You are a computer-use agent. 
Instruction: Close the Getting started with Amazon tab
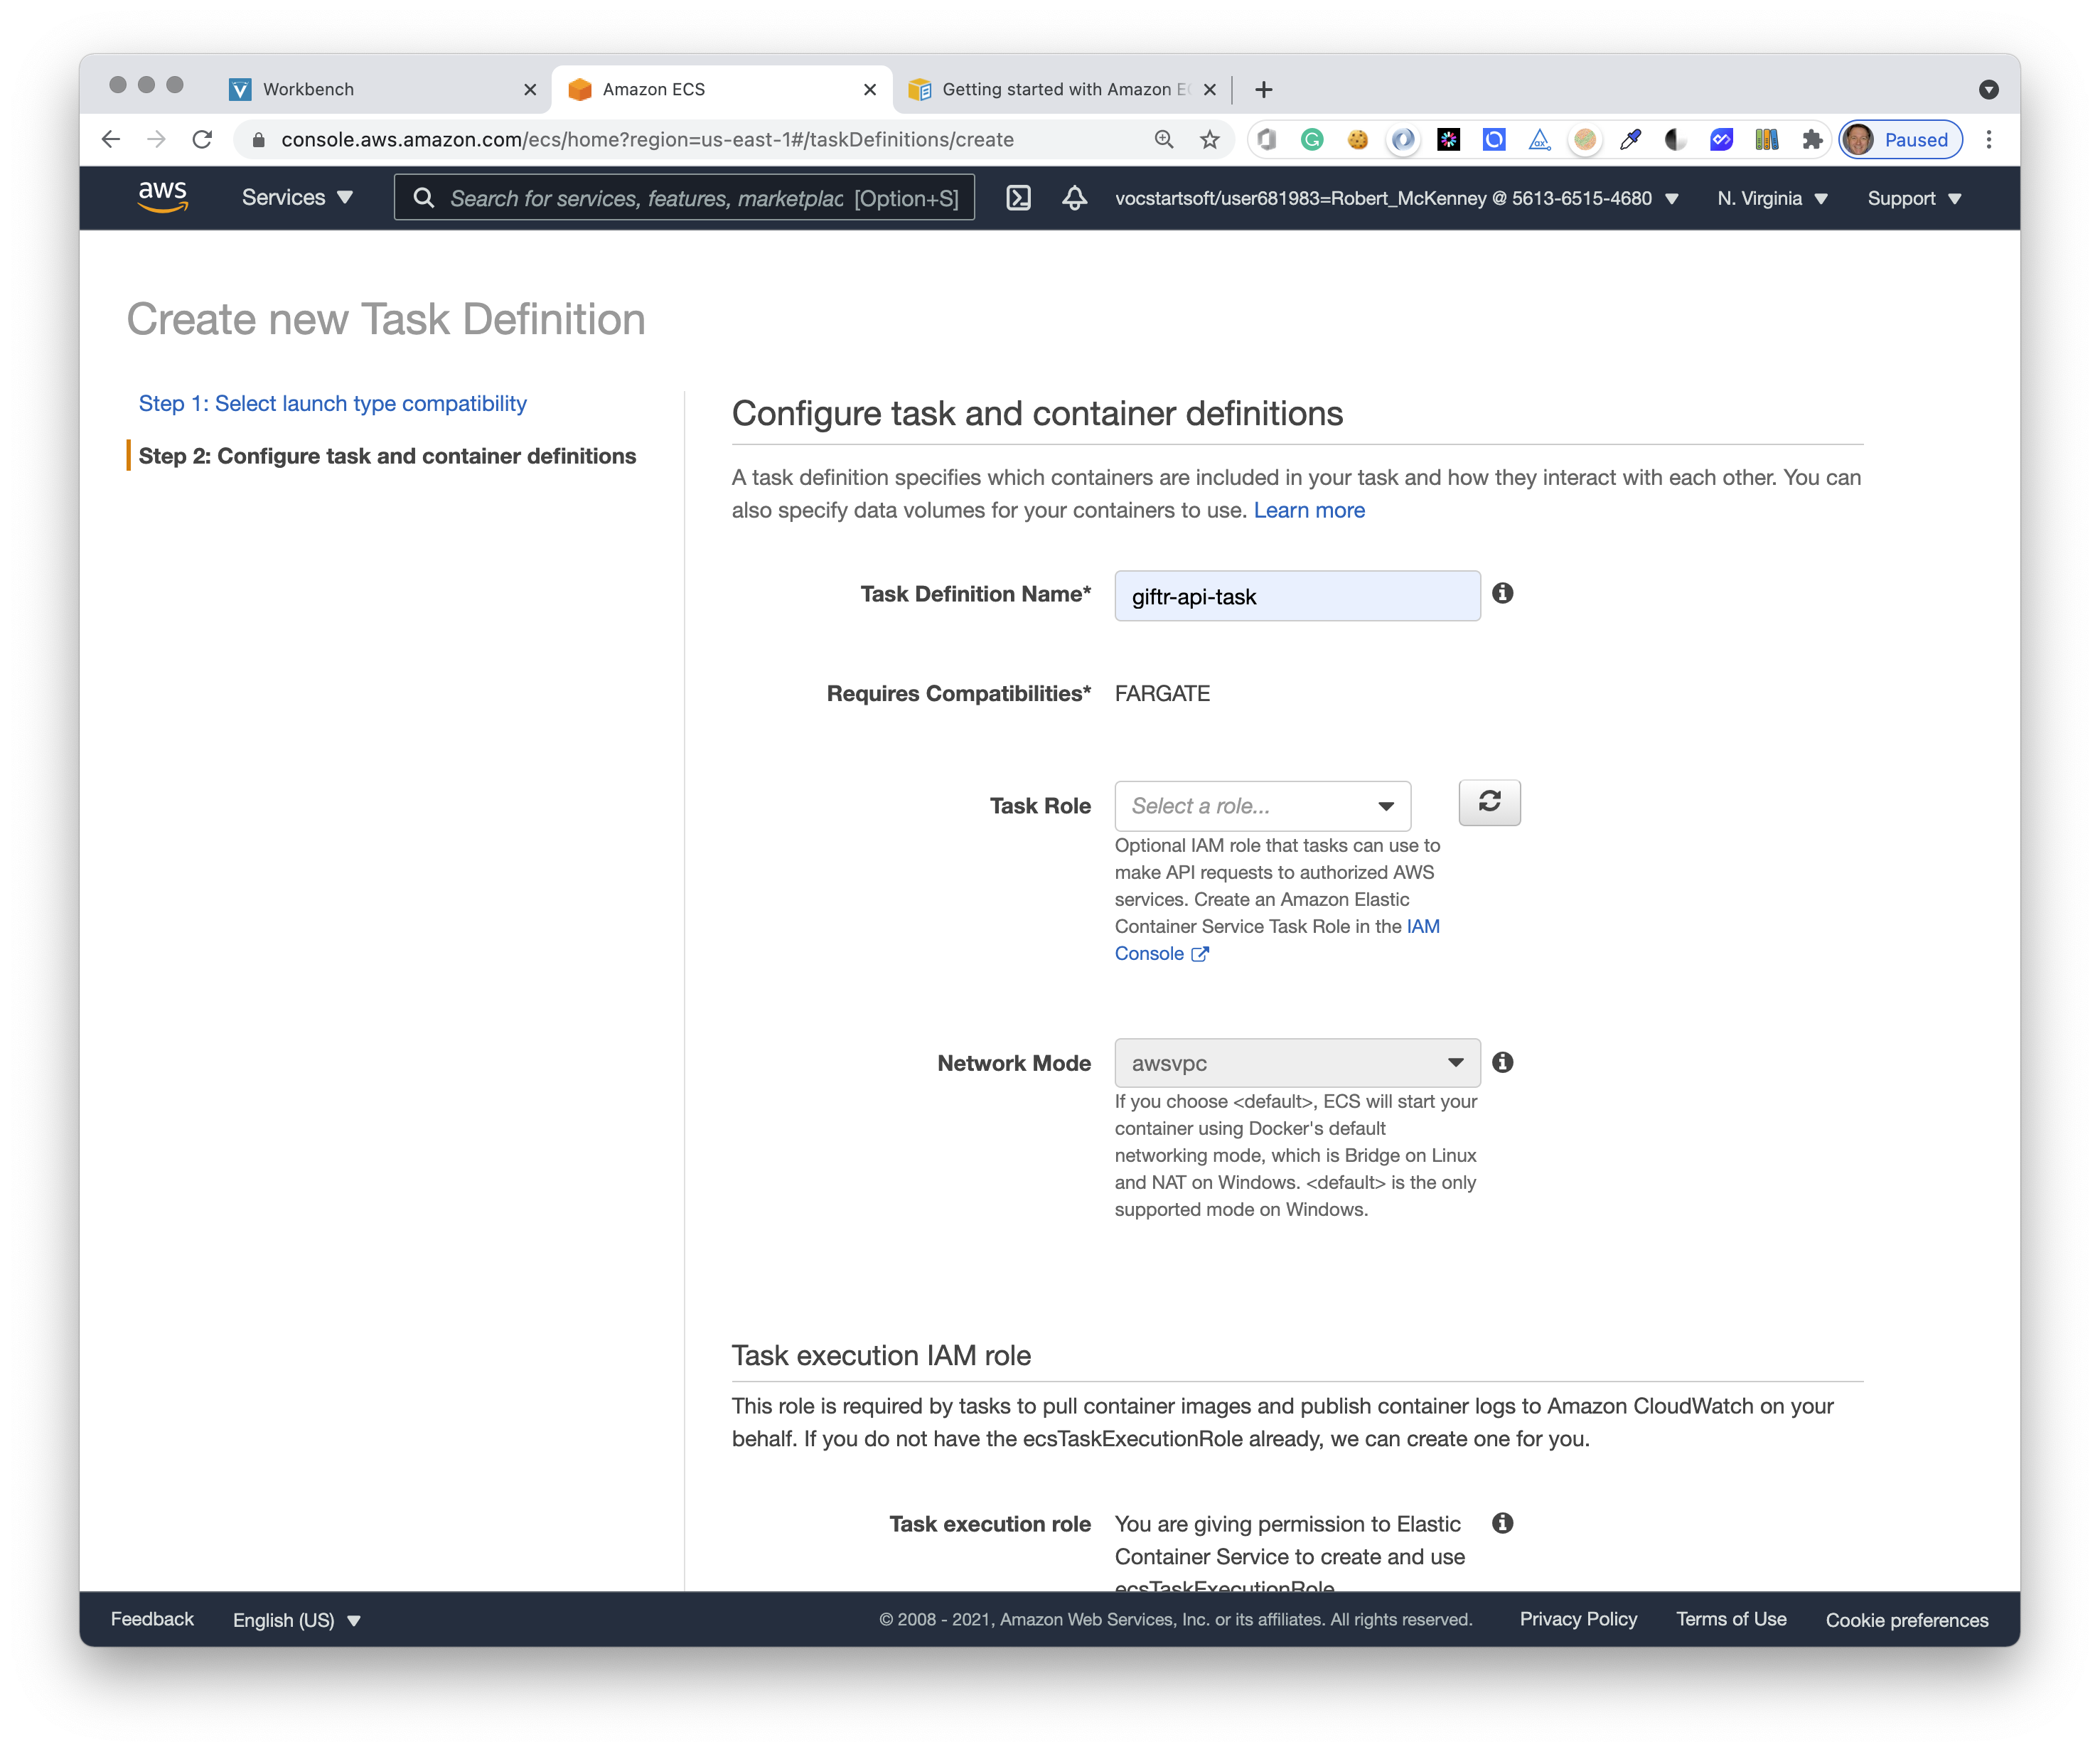(1210, 90)
